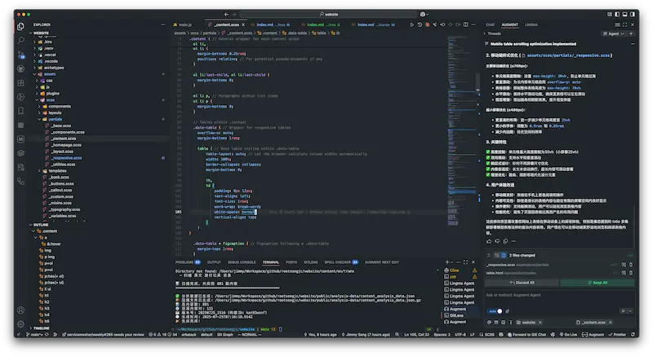
Task: Click thumbs up on Augment response
Action: tap(489, 241)
